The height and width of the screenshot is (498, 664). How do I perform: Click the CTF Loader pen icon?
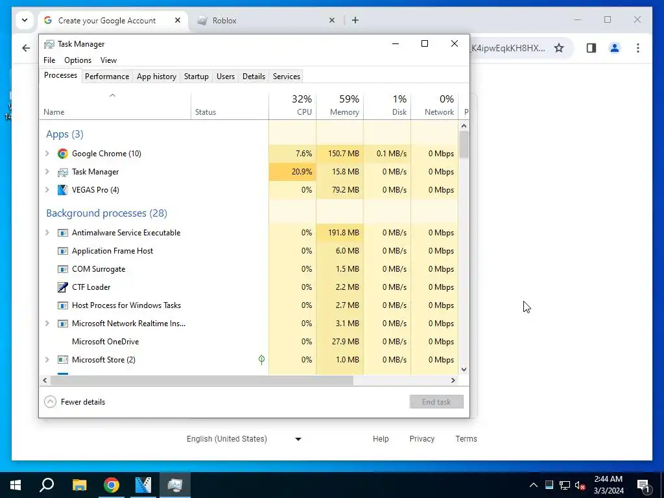click(63, 287)
